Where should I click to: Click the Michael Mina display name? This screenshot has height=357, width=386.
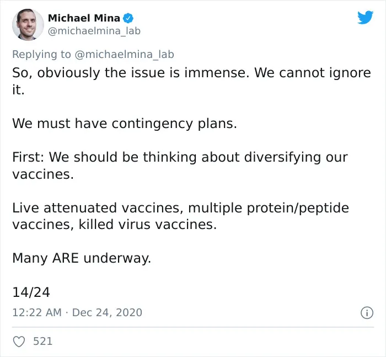[x=84, y=18]
